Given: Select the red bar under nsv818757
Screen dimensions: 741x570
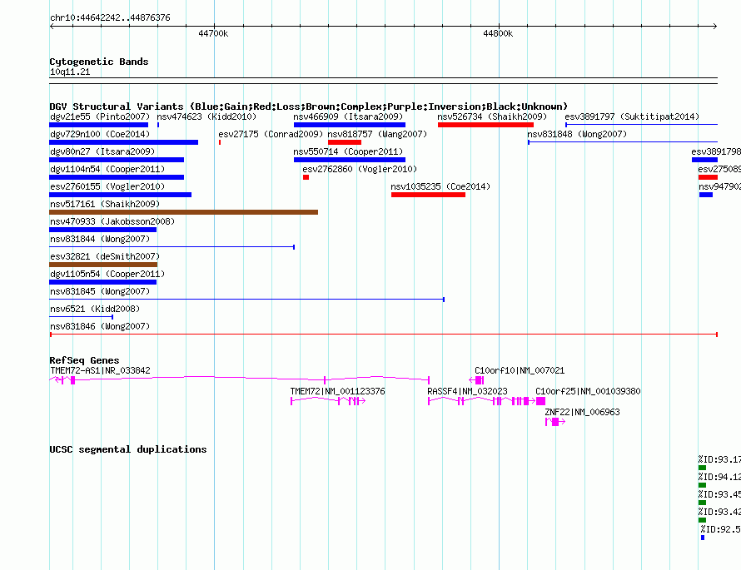Looking at the screenshot, I should pos(345,142).
